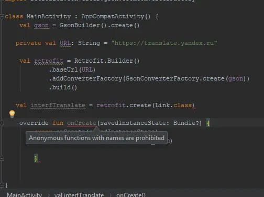The height and width of the screenshot is (197, 264).
Task: Click the retrofit variable name
Action: [49, 61]
